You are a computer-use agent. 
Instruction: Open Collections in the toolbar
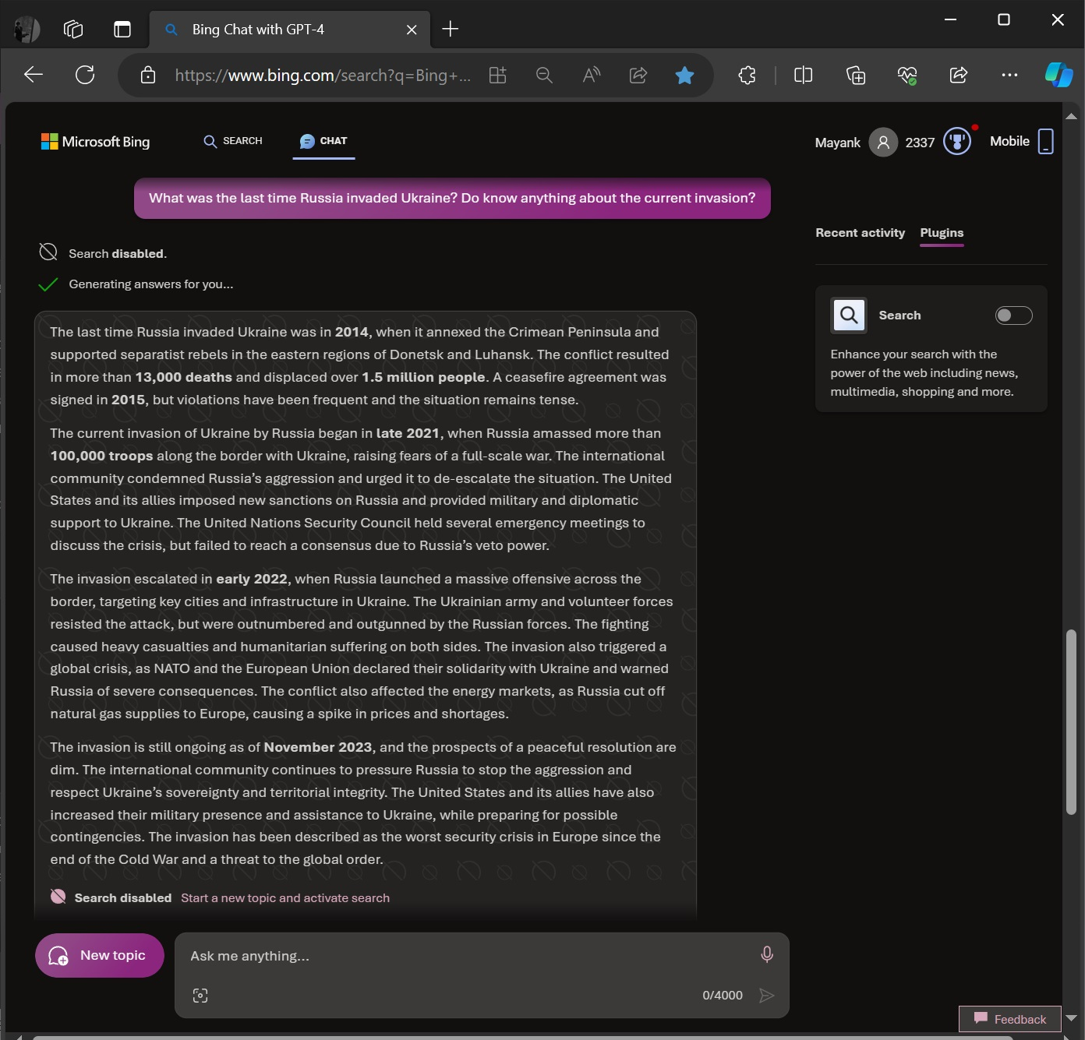pos(855,75)
